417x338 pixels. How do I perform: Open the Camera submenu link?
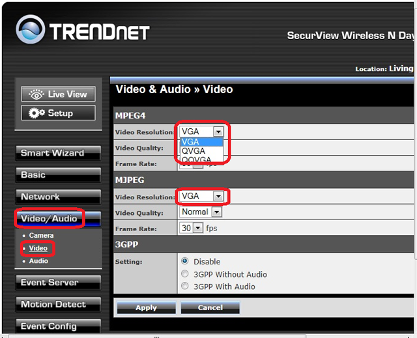(x=41, y=236)
